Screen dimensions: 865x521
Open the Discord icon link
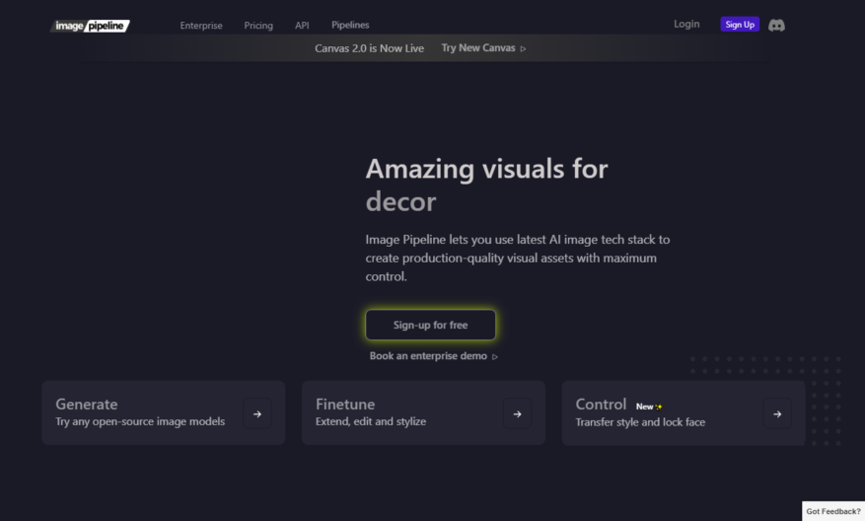pyautogui.click(x=776, y=25)
